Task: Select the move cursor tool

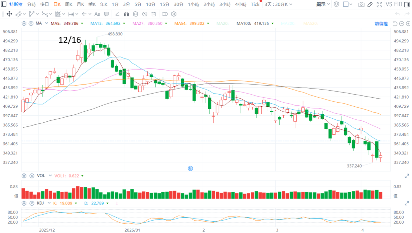Action: pos(9,14)
